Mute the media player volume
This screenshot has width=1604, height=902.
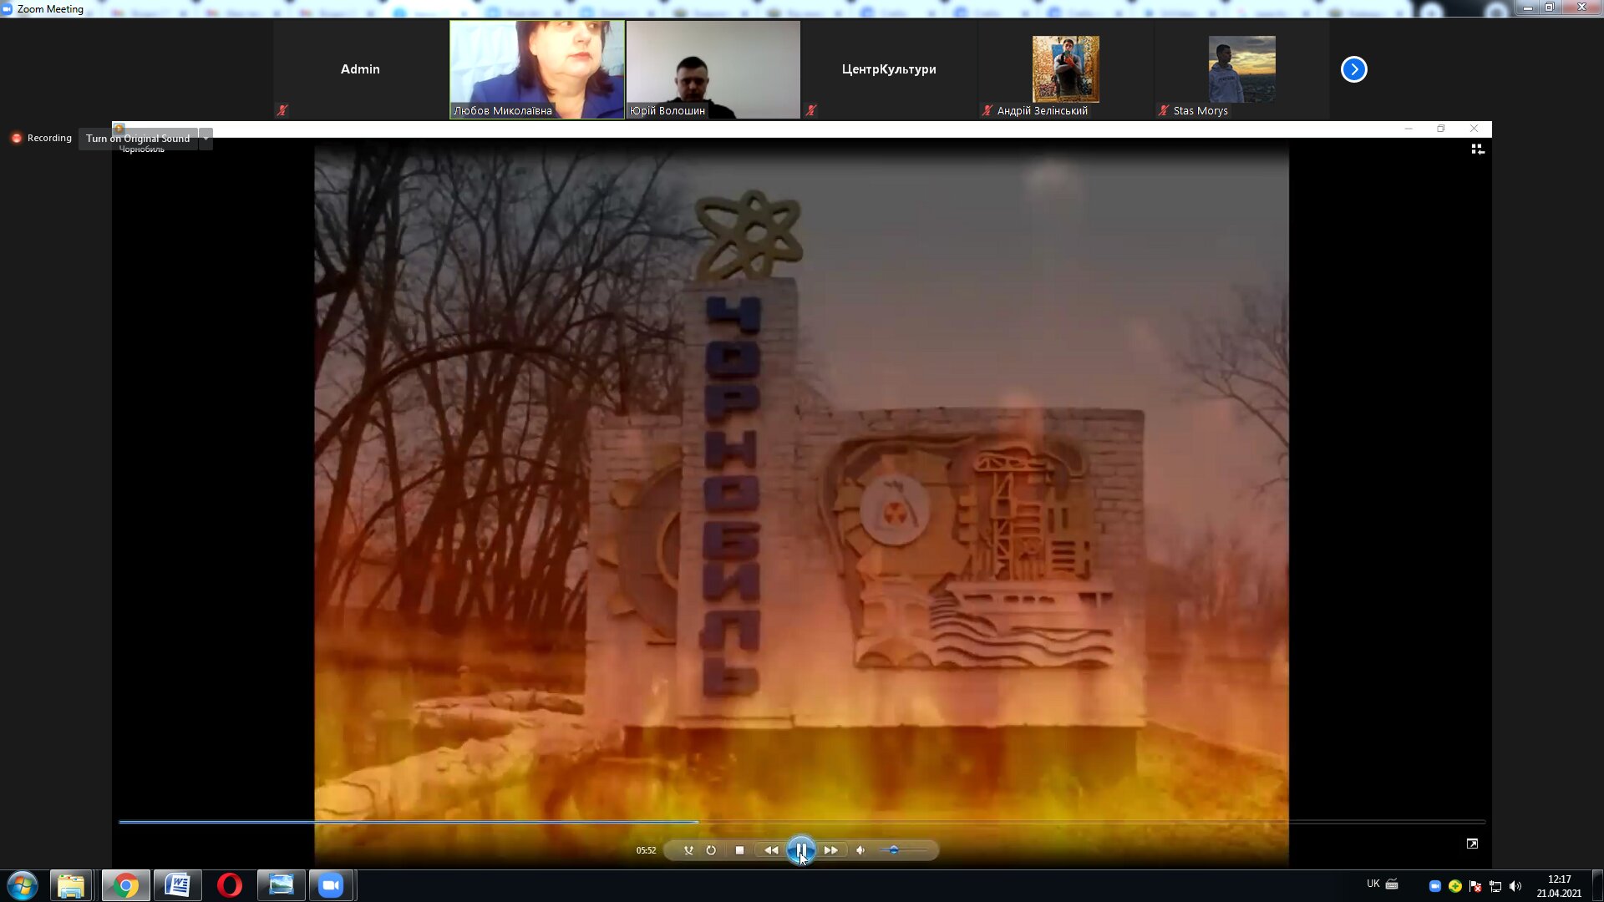(860, 850)
